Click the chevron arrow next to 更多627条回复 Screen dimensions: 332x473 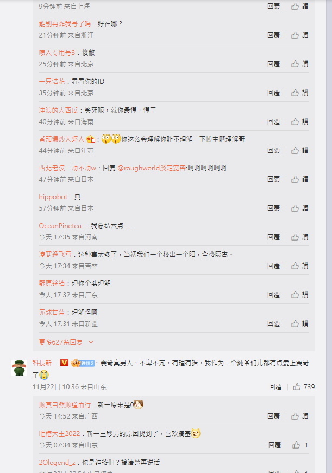point(91,342)
